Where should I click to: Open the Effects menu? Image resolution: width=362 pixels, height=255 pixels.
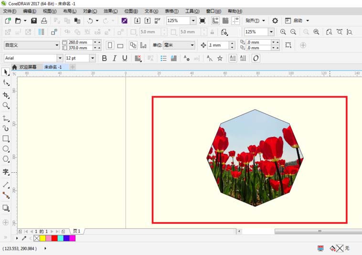(111, 11)
